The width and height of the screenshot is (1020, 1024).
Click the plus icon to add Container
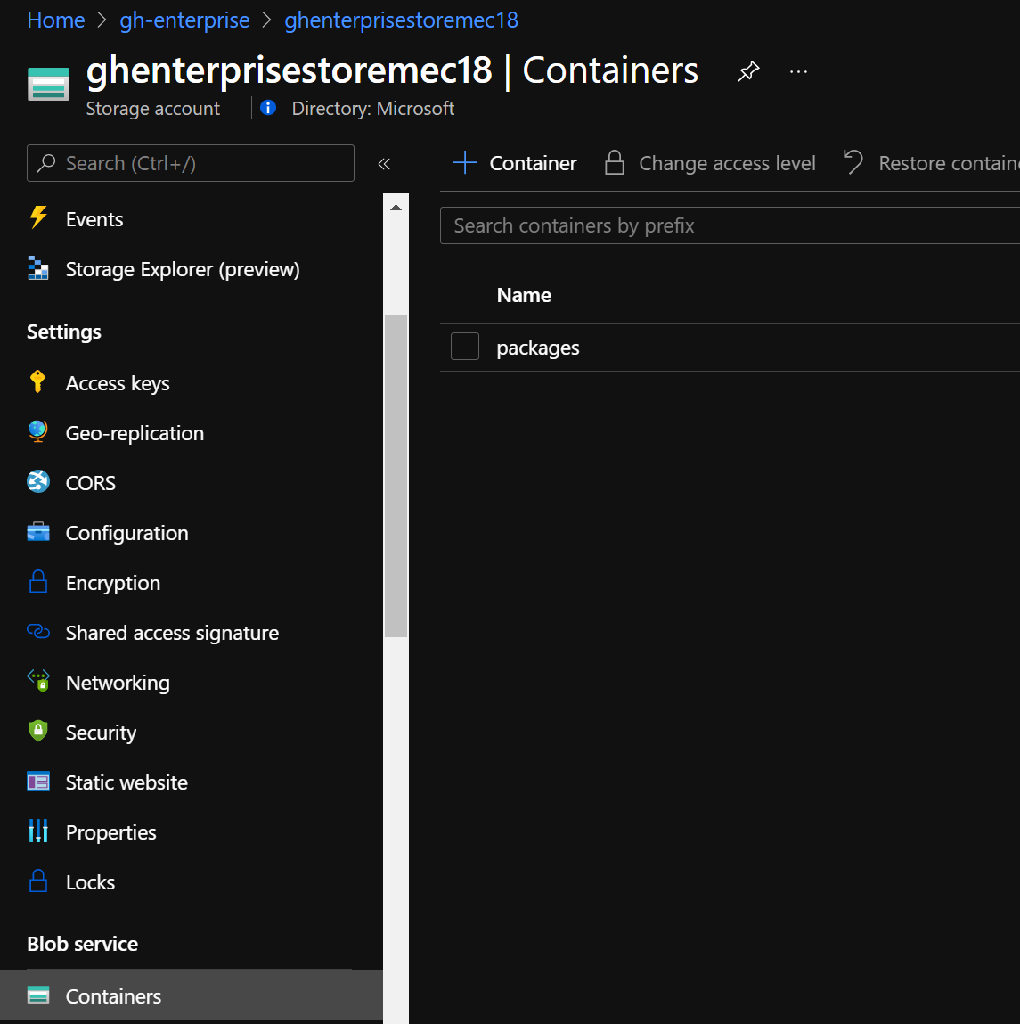465,162
